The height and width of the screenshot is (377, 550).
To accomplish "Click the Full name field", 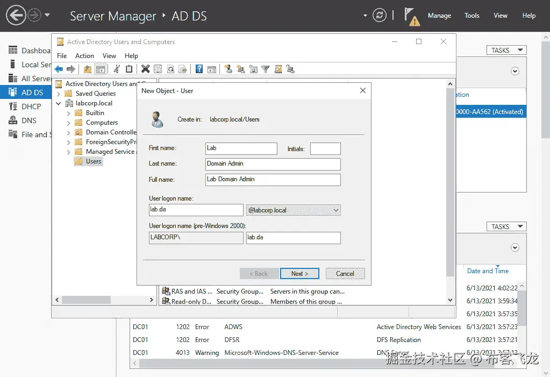I will click(x=273, y=180).
